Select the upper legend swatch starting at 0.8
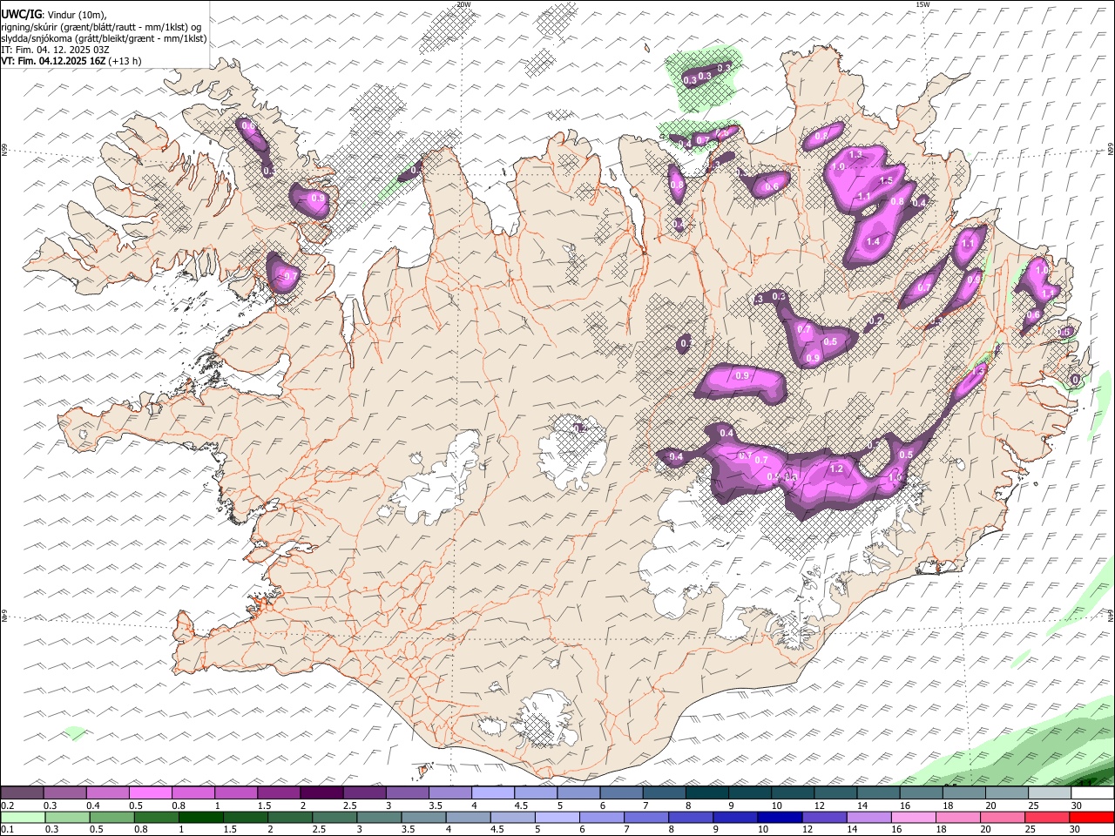The image size is (1115, 836). point(193,793)
